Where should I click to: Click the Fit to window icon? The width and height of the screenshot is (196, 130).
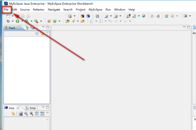42,114
